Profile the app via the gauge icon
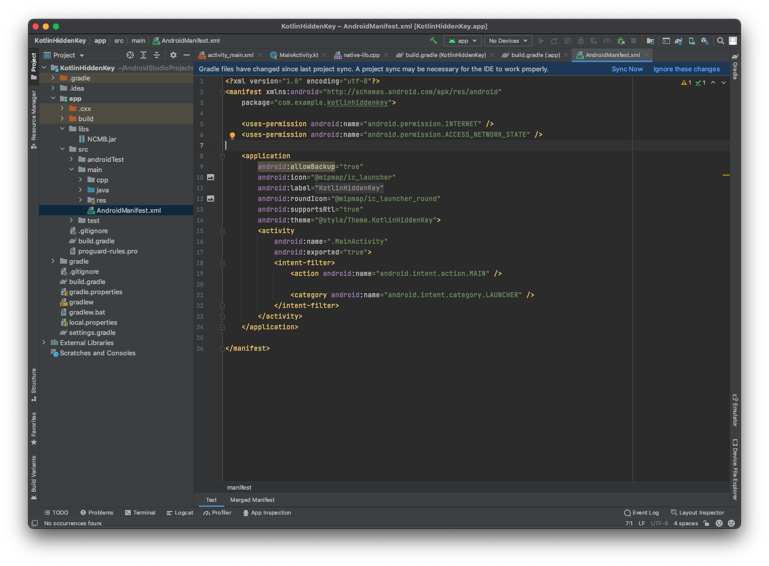The width and height of the screenshot is (769, 566). point(607,41)
